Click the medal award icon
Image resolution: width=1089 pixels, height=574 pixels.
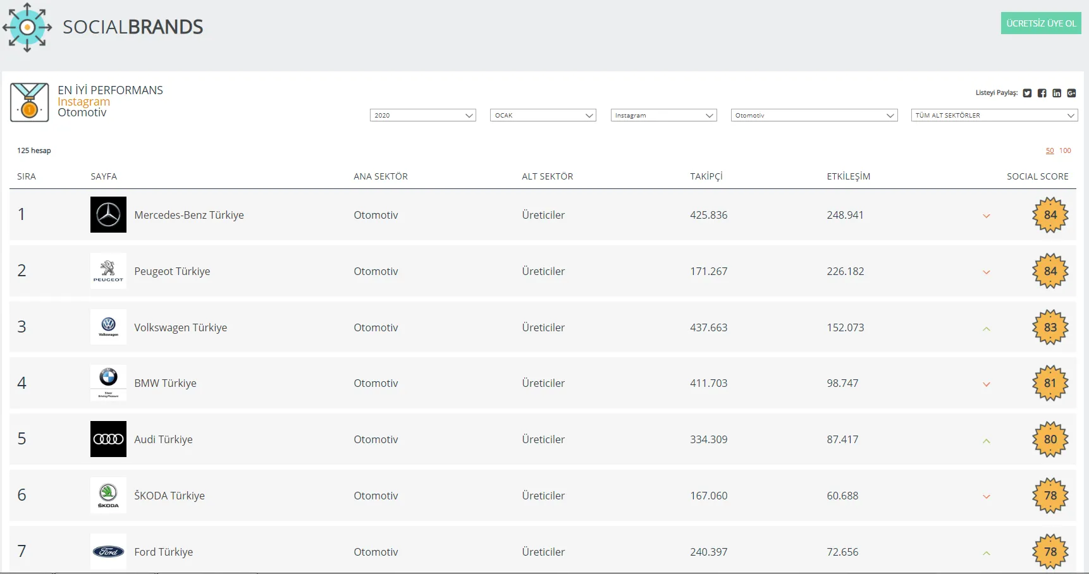29,102
